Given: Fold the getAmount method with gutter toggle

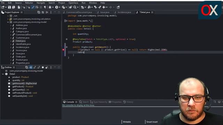Looking at the screenshot, I should click(x=67, y=47).
